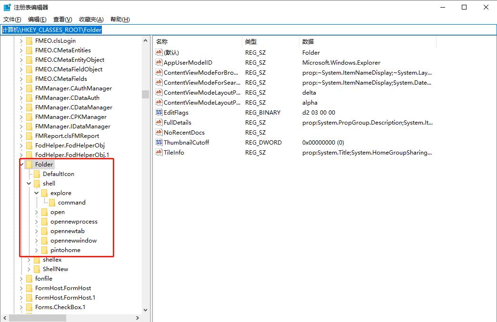The image size is (497, 322).
Task: Click the ThumbnailCutoff DWORD value icon
Action: pos(159,142)
